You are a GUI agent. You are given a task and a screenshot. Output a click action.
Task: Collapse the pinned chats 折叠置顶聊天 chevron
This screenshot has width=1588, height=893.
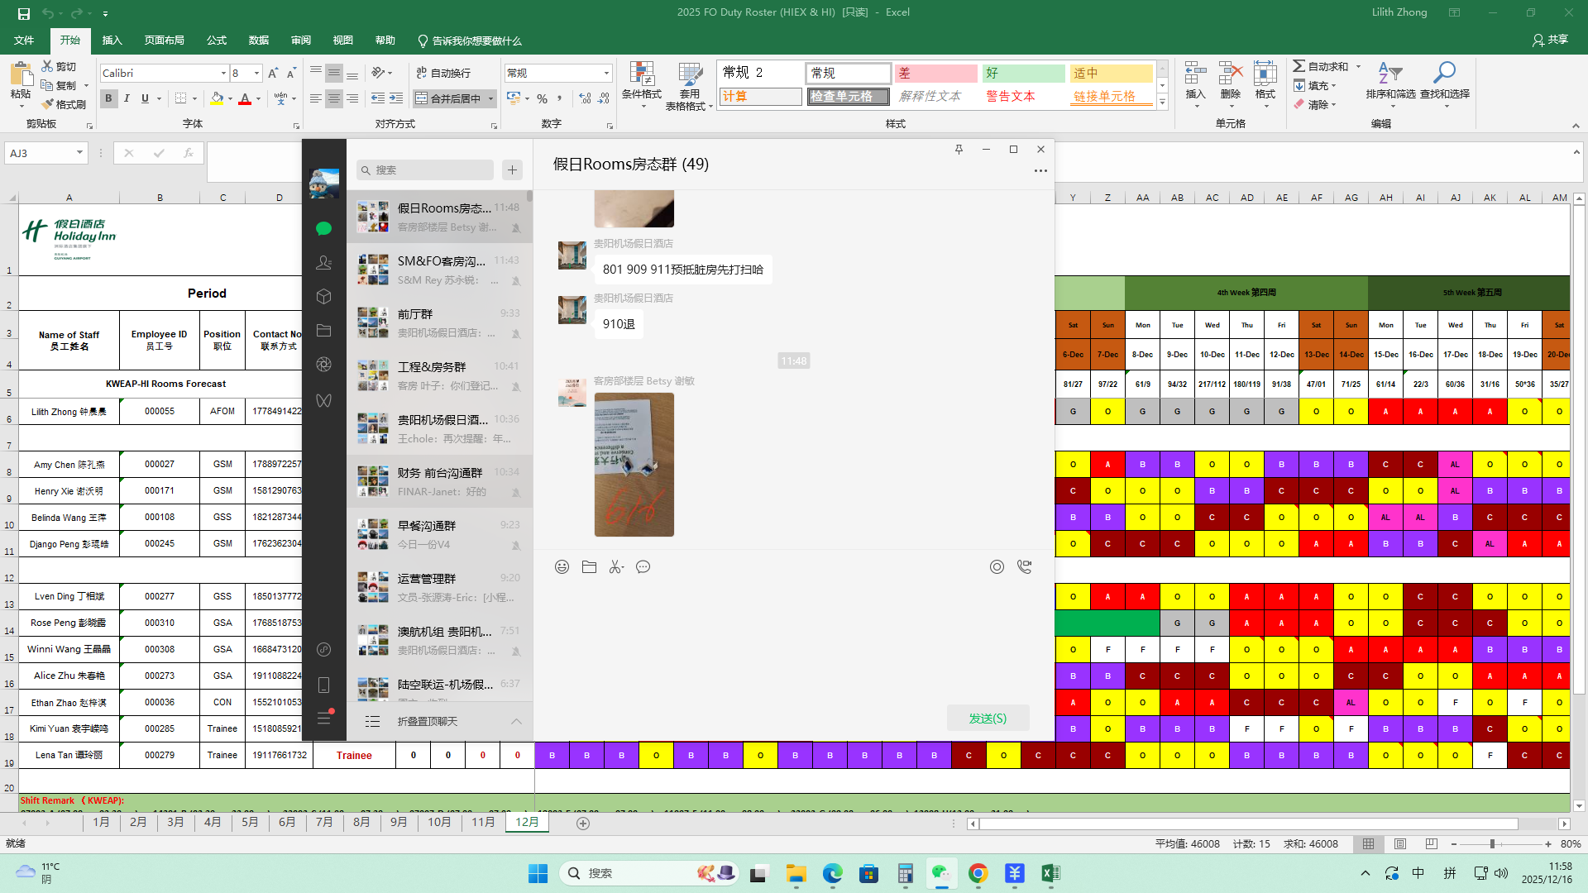[516, 722]
